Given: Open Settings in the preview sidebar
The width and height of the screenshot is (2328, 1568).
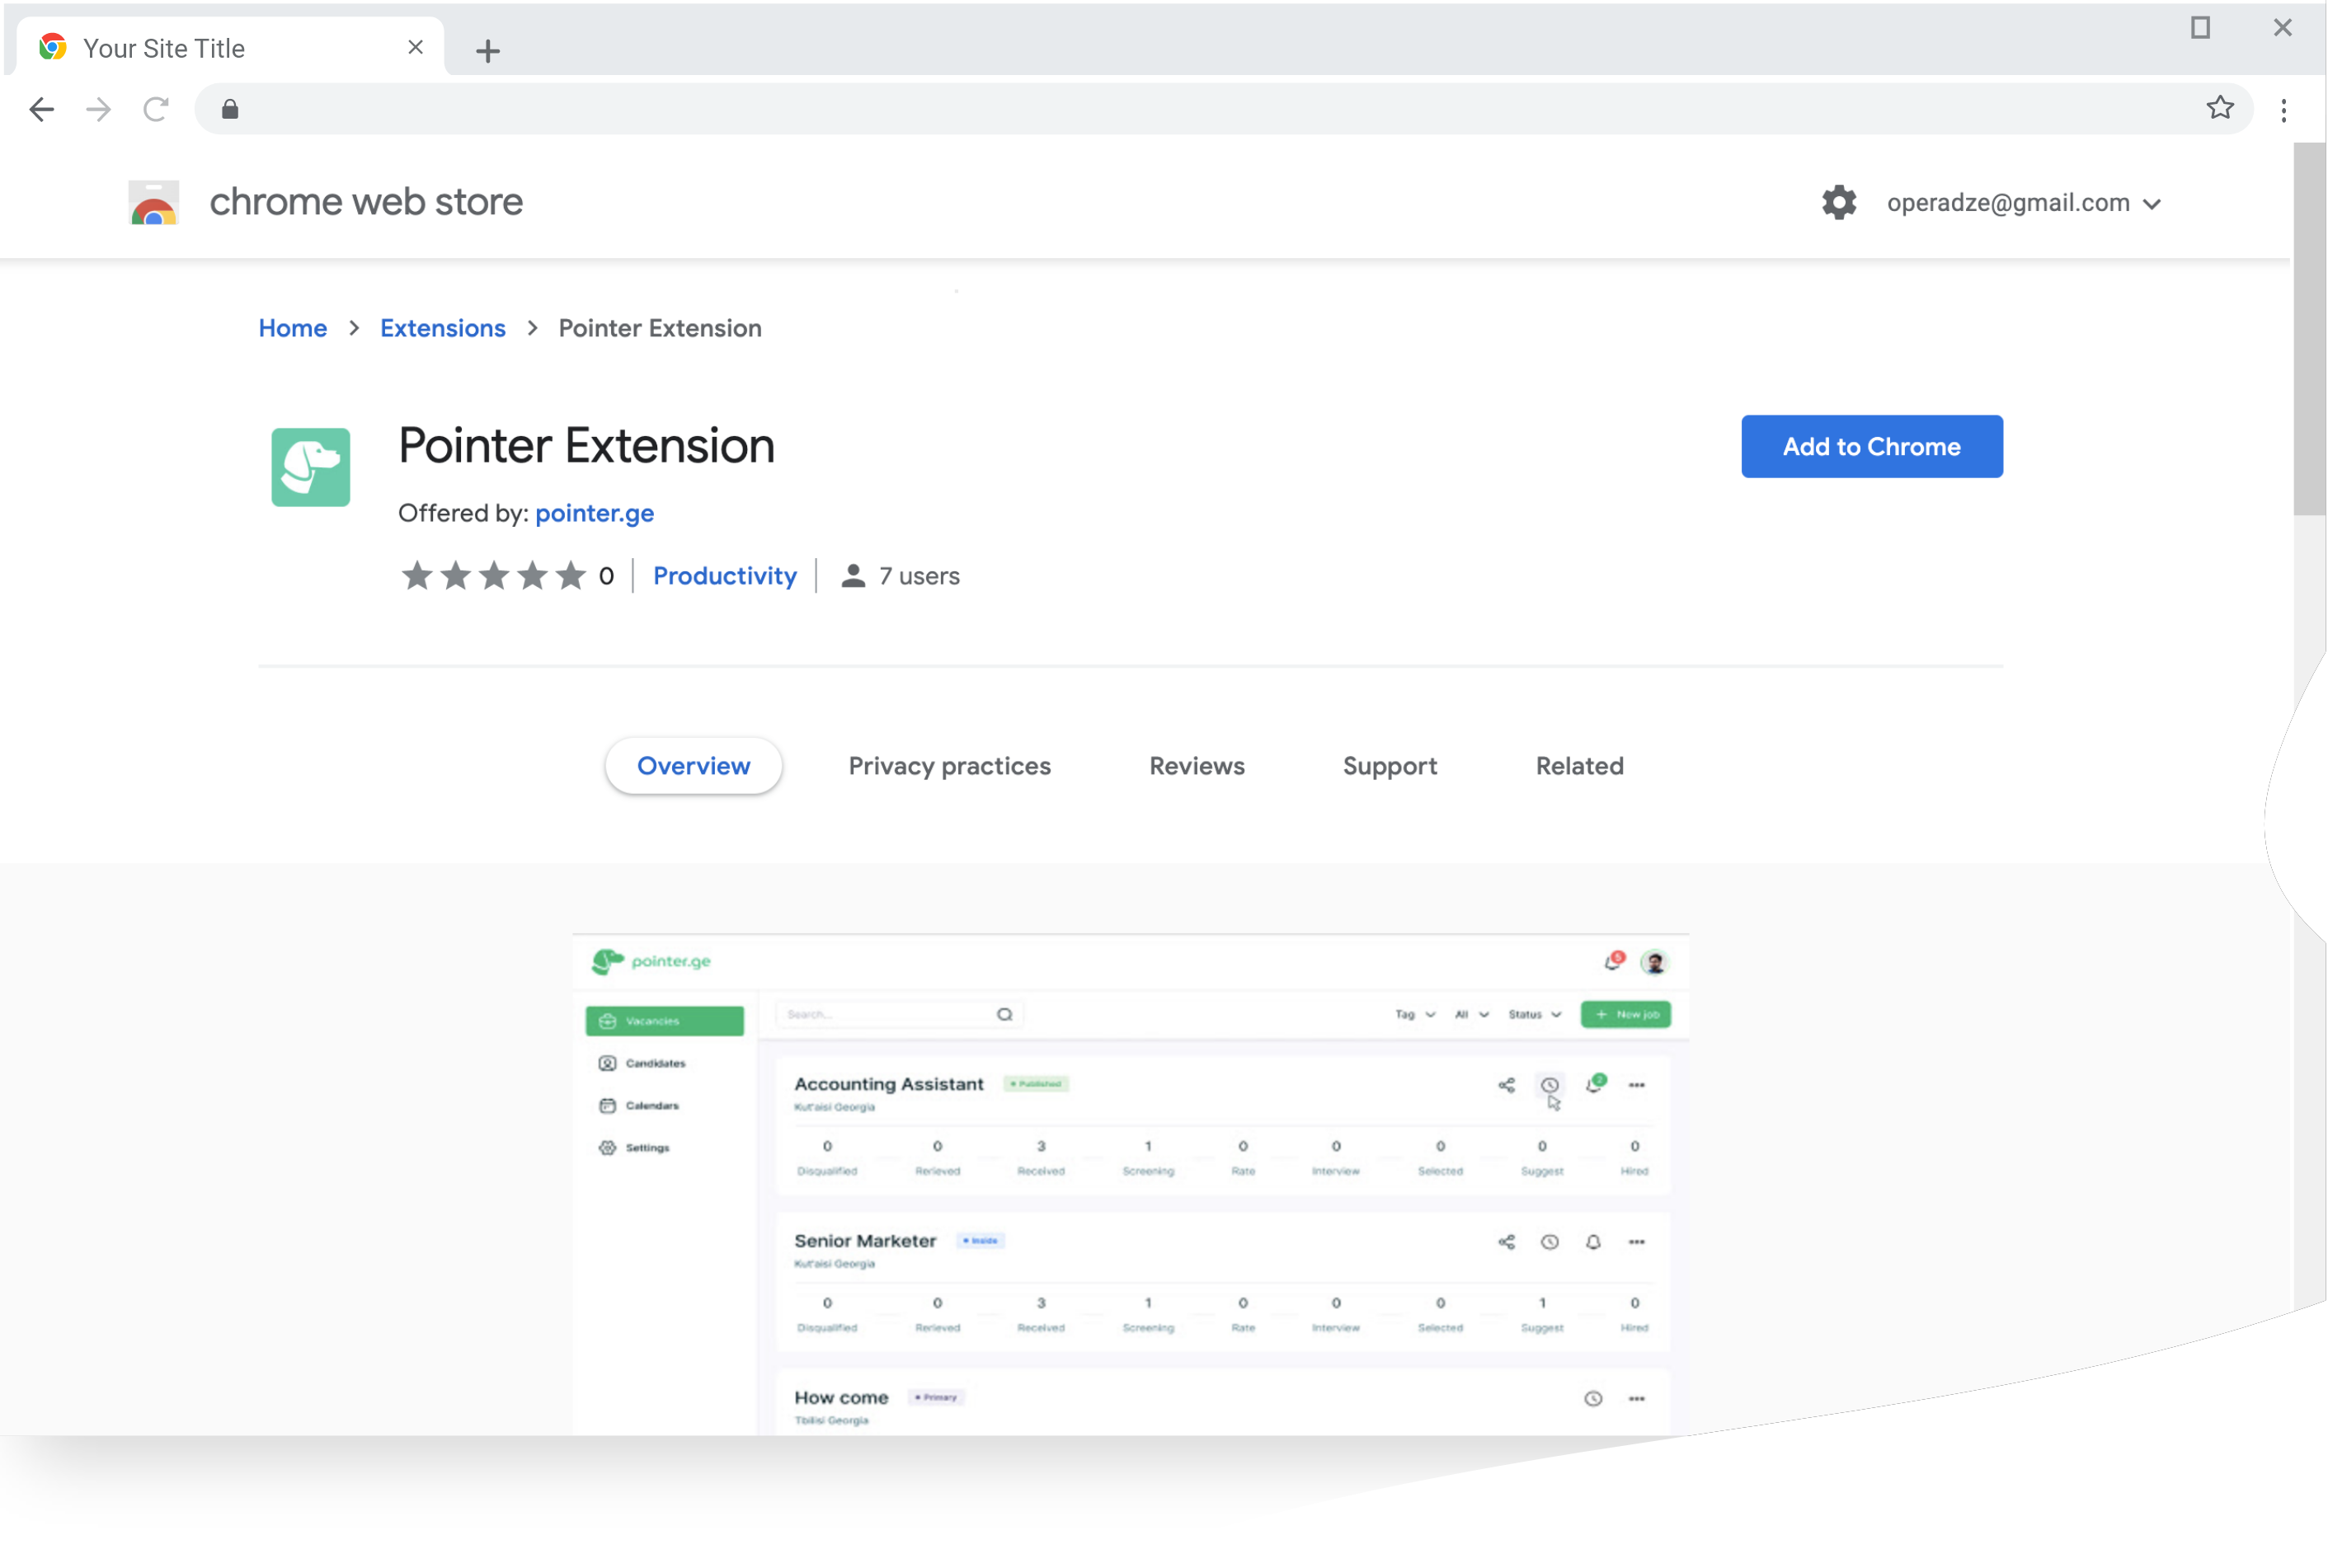Looking at the screenshot, I should coord(634,1148).
